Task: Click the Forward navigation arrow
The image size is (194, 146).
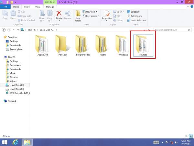Action: click(9, 30)
